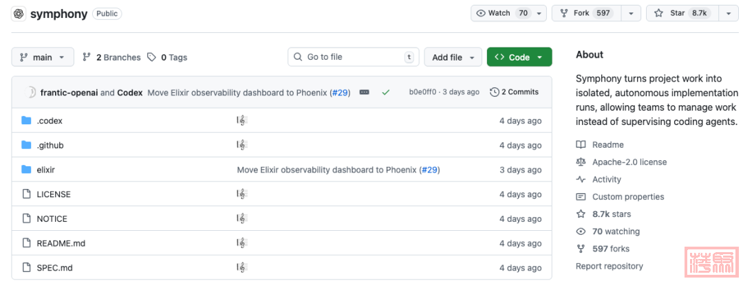Open the Readme link in About

607,145
